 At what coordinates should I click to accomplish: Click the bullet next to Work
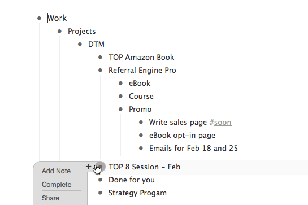point(39,18)
